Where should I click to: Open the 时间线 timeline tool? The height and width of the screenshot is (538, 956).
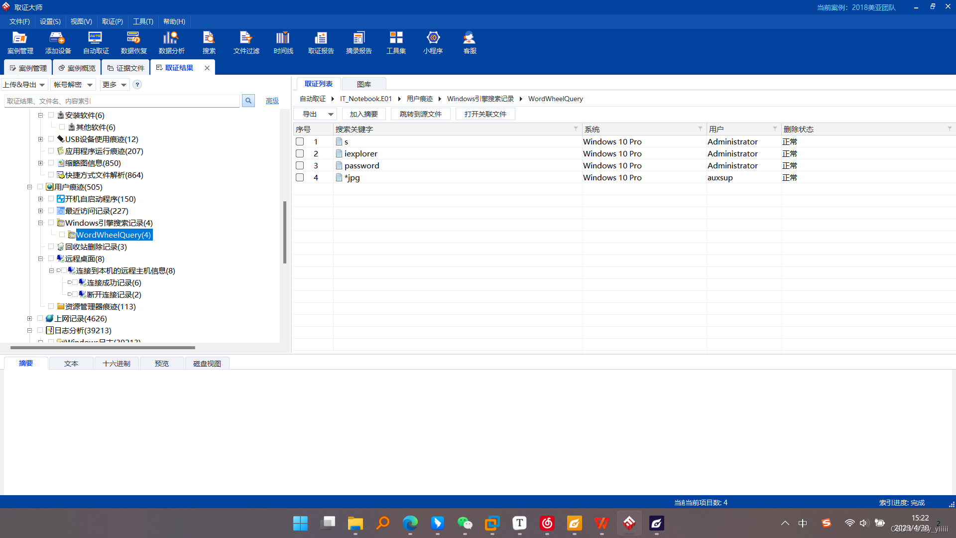coord(283,42)
